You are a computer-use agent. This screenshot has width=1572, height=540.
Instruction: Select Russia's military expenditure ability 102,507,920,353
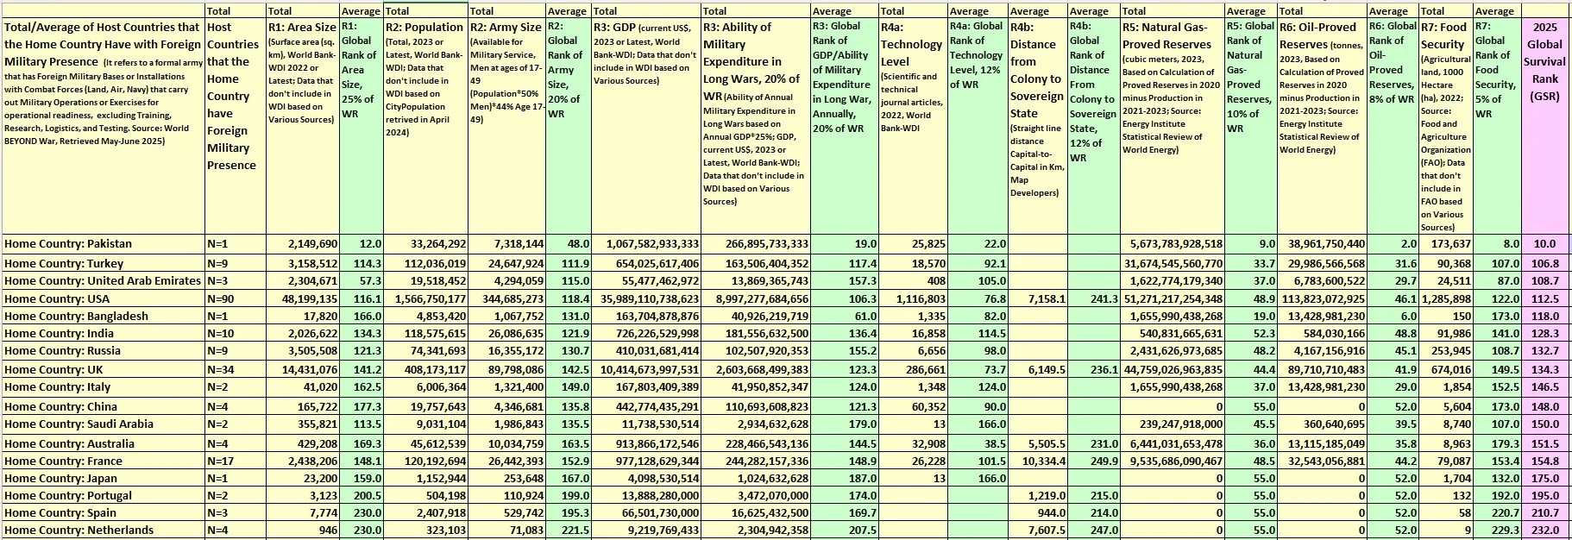coord(755,351)
